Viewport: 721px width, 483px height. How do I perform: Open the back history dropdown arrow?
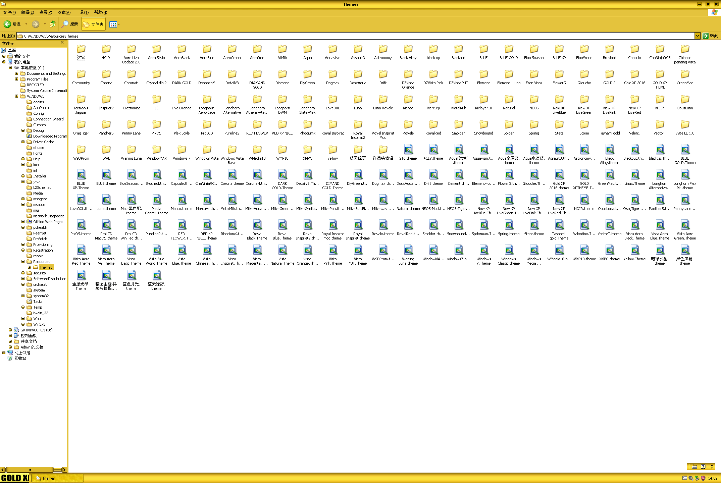26,24
